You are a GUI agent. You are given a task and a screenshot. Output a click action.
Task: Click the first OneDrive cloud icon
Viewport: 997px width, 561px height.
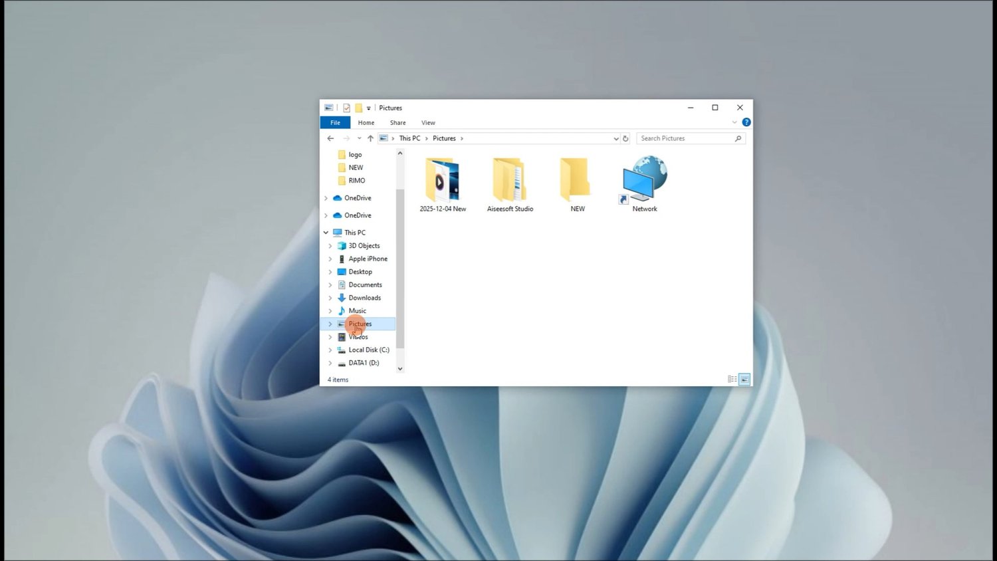click(x=337, y=198)
